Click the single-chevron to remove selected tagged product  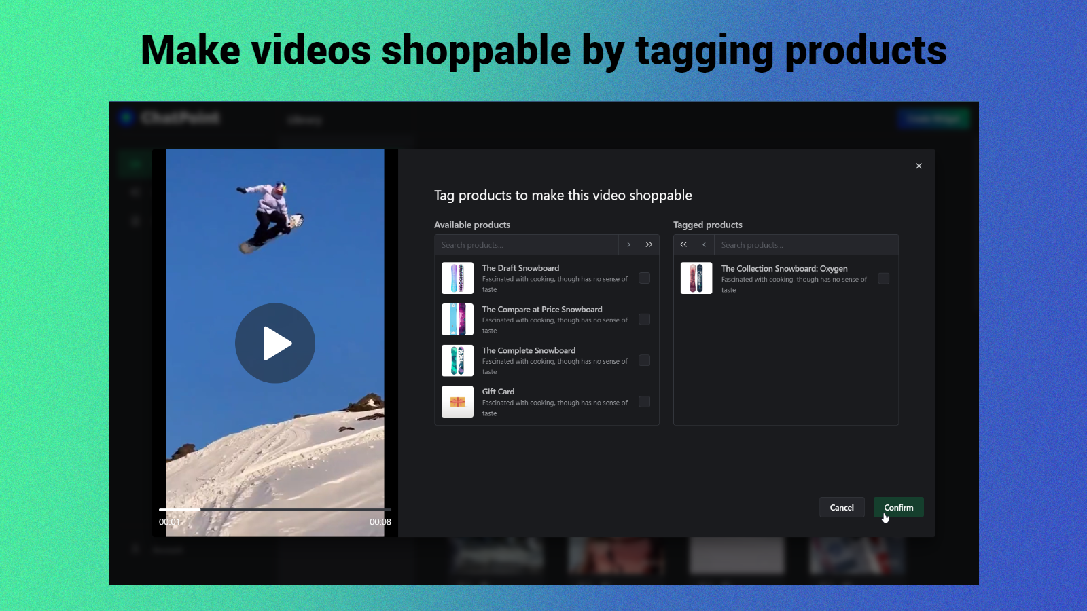pos(704,244)
